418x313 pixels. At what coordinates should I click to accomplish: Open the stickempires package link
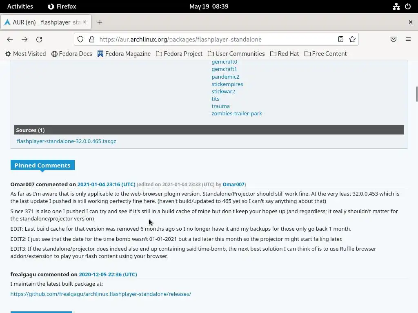click(227, 84)
